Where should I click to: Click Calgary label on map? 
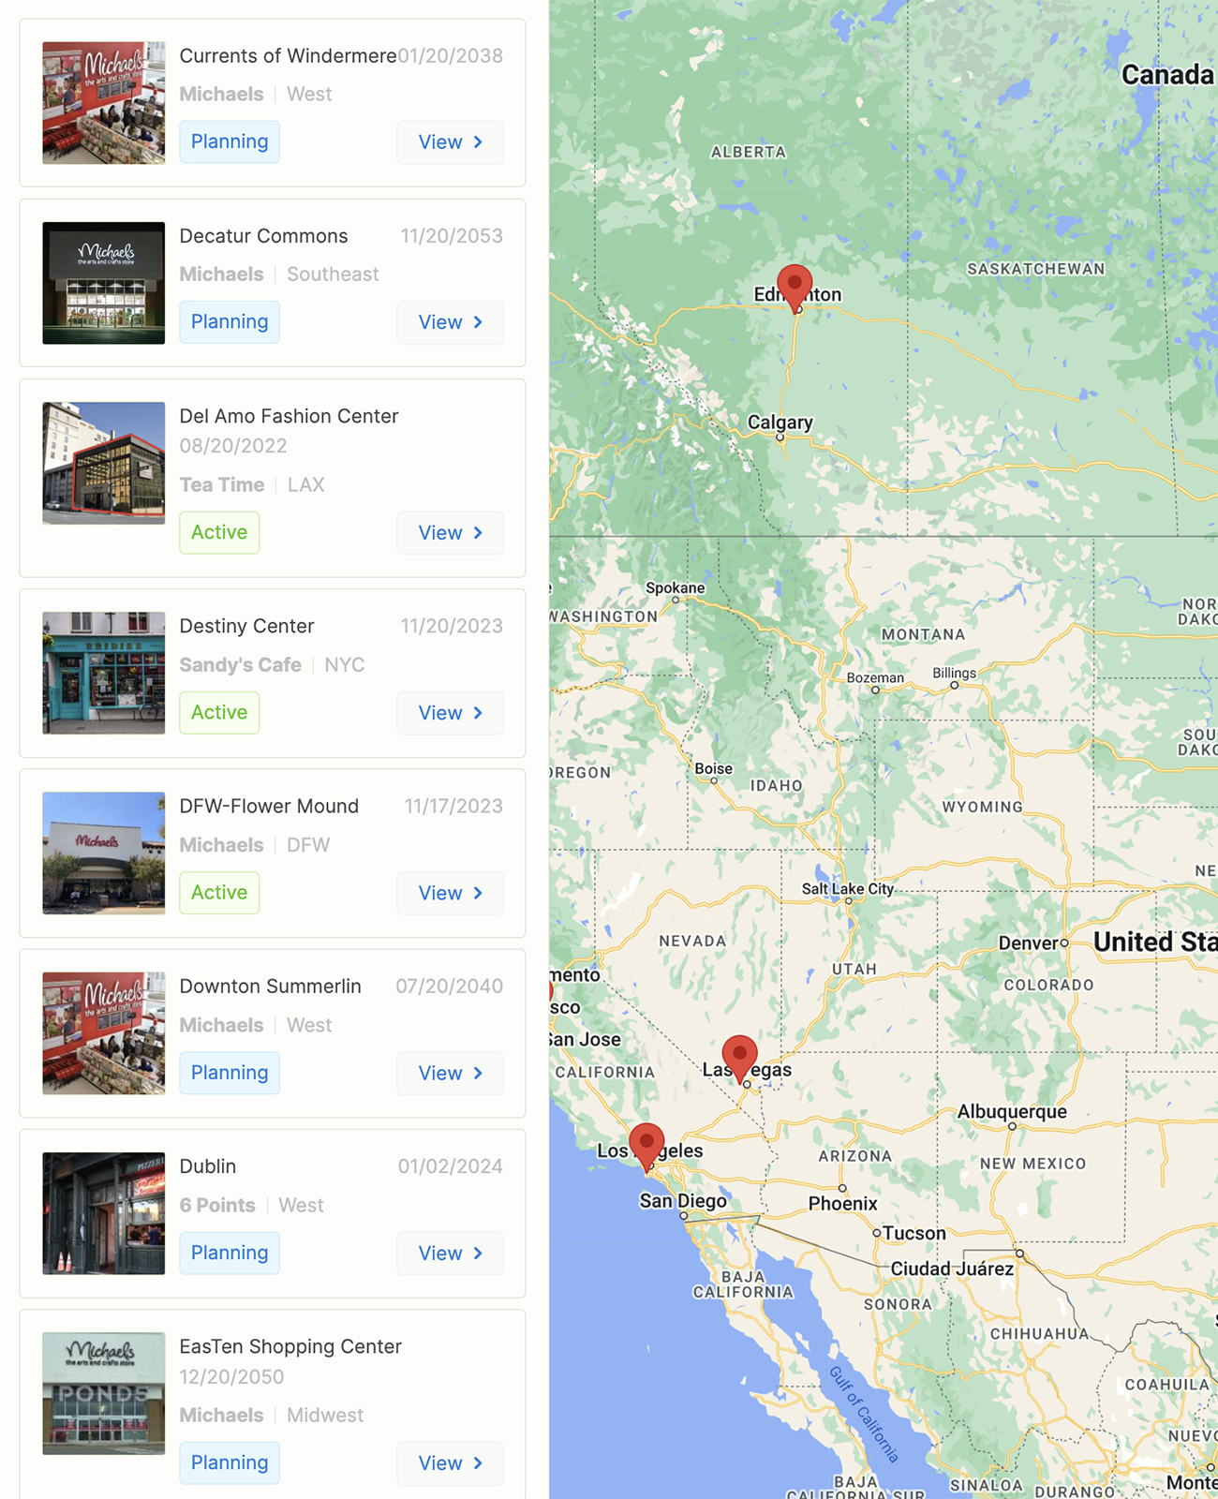click(x=780, y=423)
